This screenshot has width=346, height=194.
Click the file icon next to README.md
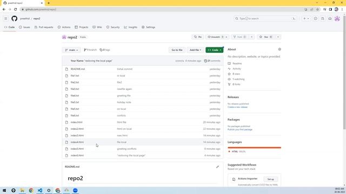point(66,69)
